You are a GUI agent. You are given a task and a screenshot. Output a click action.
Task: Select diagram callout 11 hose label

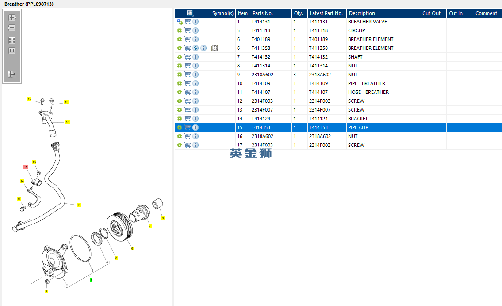click(79, 205)
